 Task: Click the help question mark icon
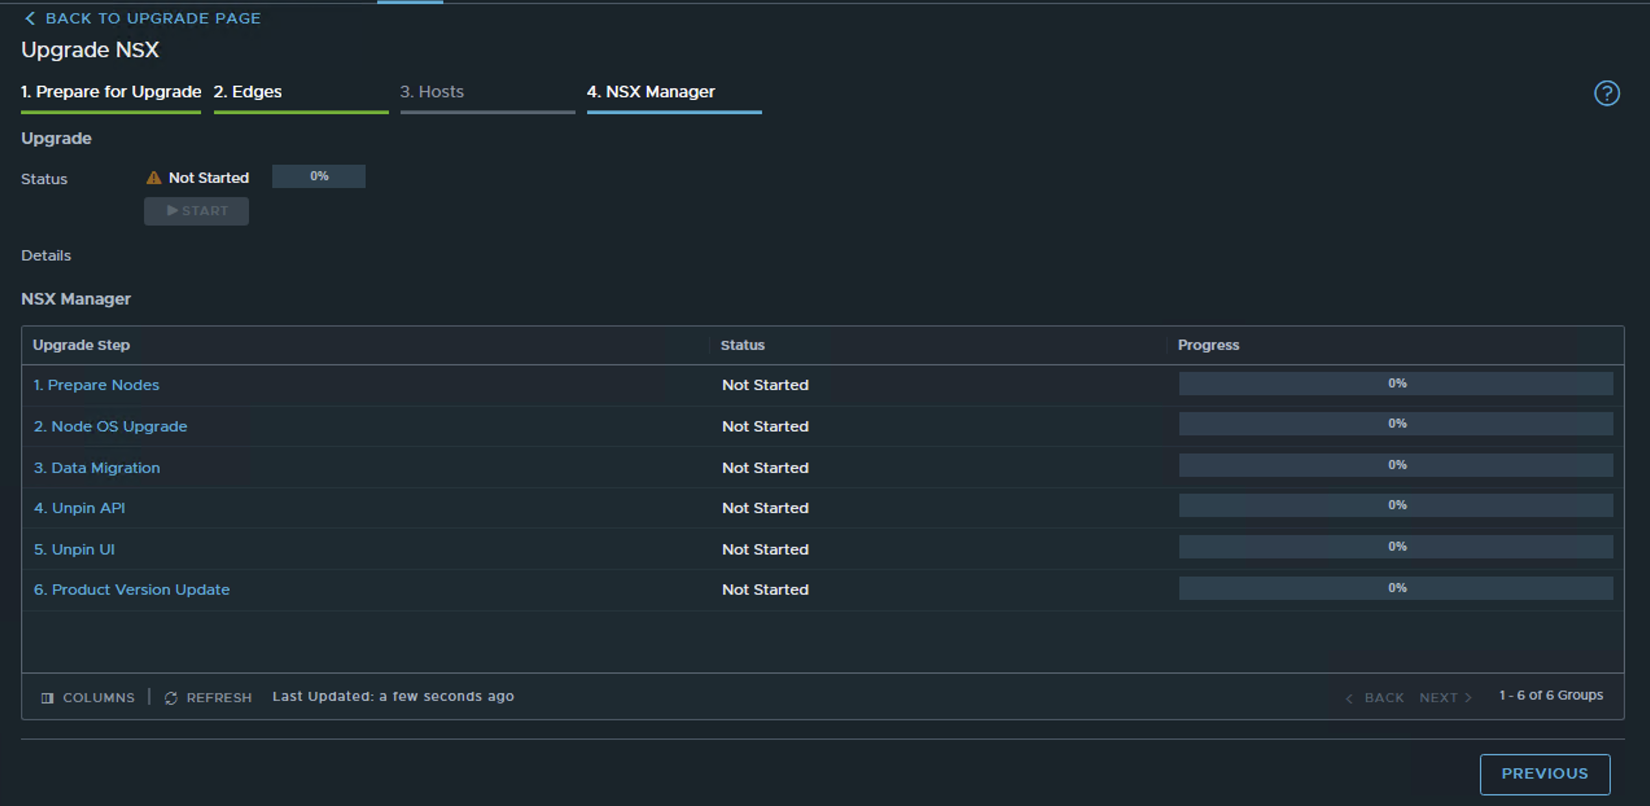pyautogui.click(x=1606, y=93)
